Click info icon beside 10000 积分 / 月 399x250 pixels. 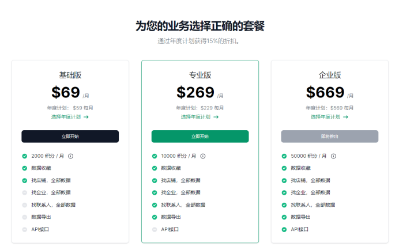[203, 156]
